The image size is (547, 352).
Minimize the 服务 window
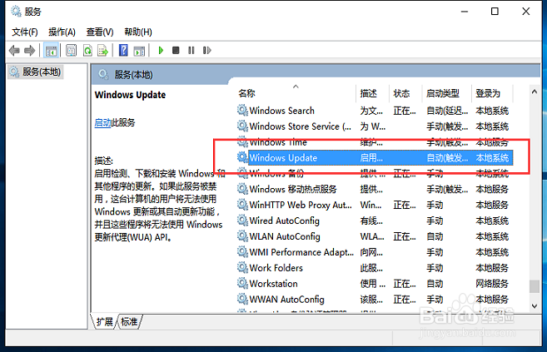pyautogui.click(x=465, y=12)
